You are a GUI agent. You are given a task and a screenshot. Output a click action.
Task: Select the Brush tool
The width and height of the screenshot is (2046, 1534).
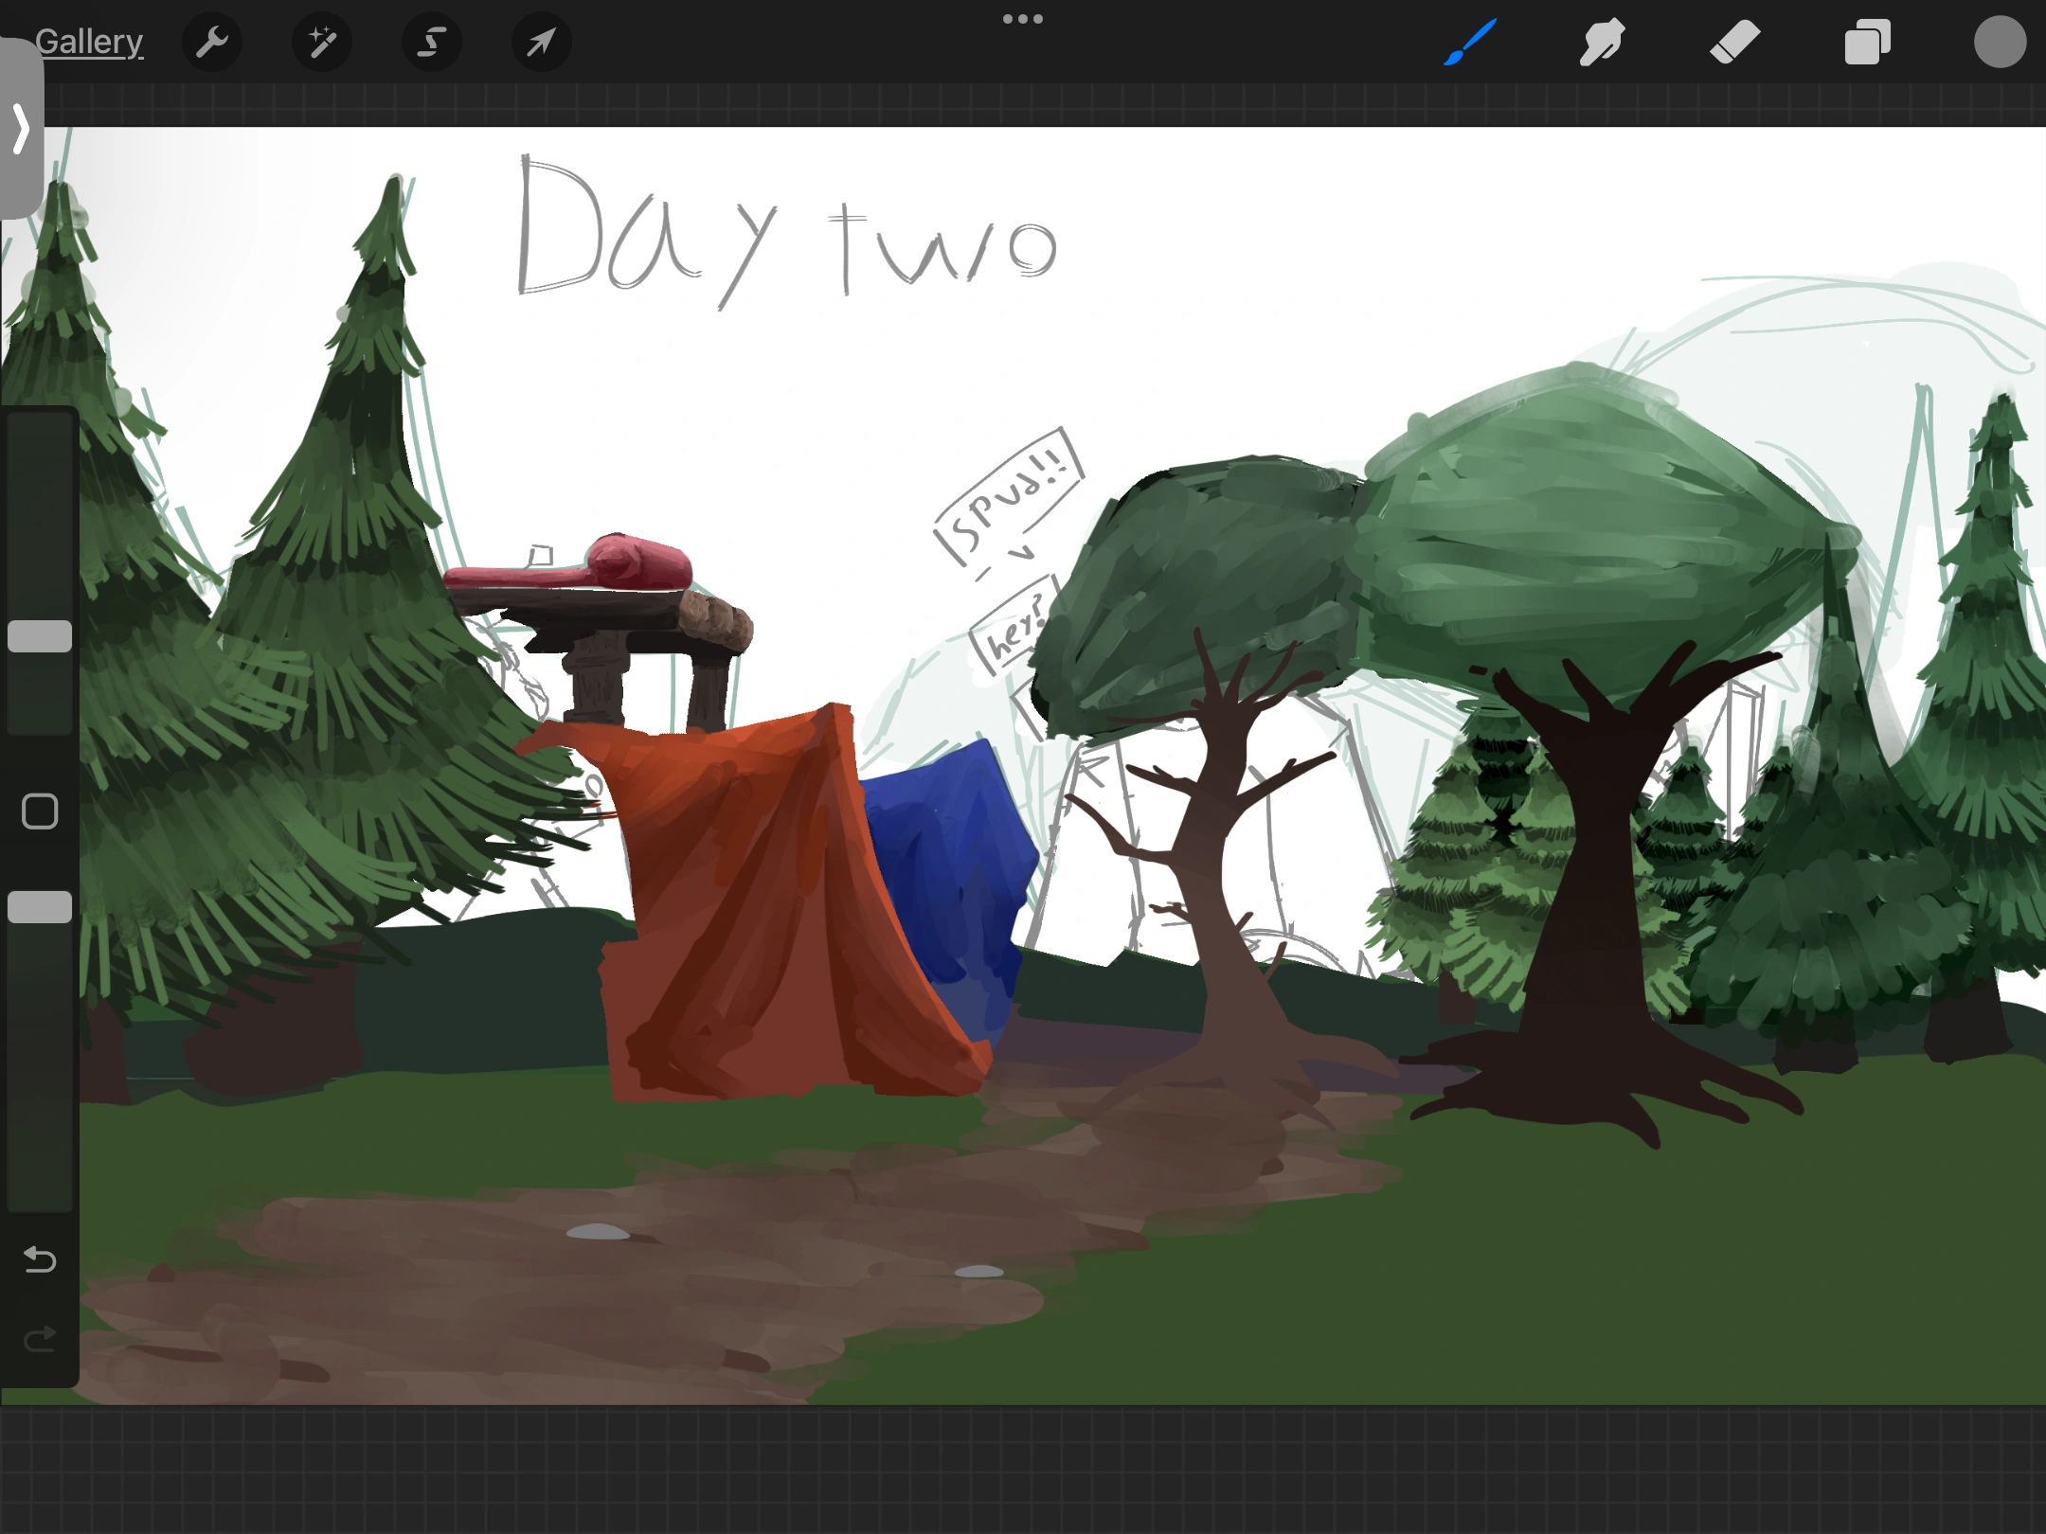[1470, 43]
